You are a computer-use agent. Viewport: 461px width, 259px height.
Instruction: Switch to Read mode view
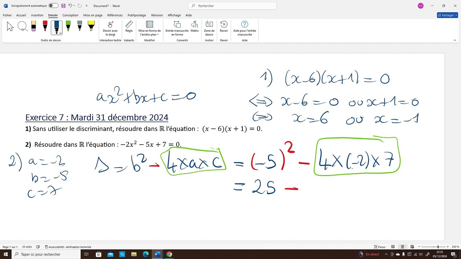pos(393,247)
